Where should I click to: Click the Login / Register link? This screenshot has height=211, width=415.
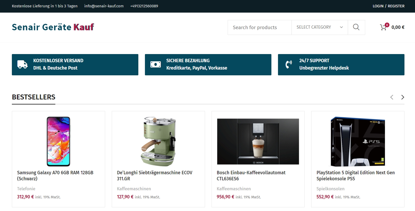[388, 6]
